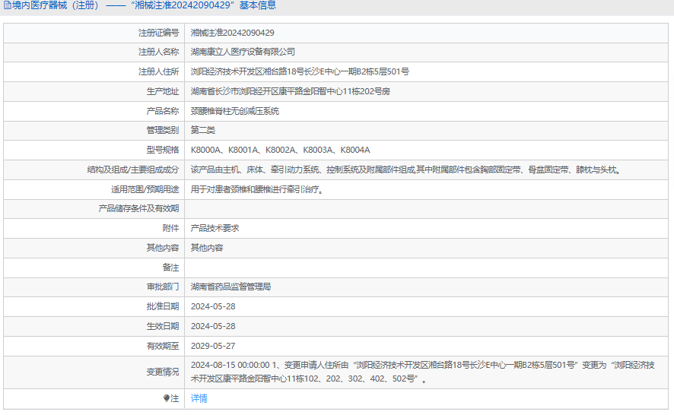Open the 产品技术要求 attachment link

tap(215, 228)
